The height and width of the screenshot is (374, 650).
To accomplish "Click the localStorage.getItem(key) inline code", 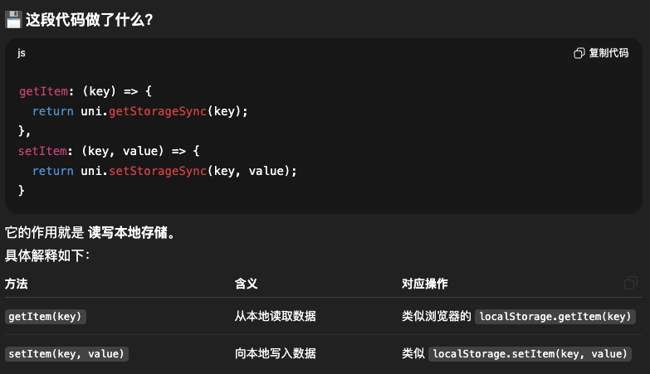I will click(556, 316).
